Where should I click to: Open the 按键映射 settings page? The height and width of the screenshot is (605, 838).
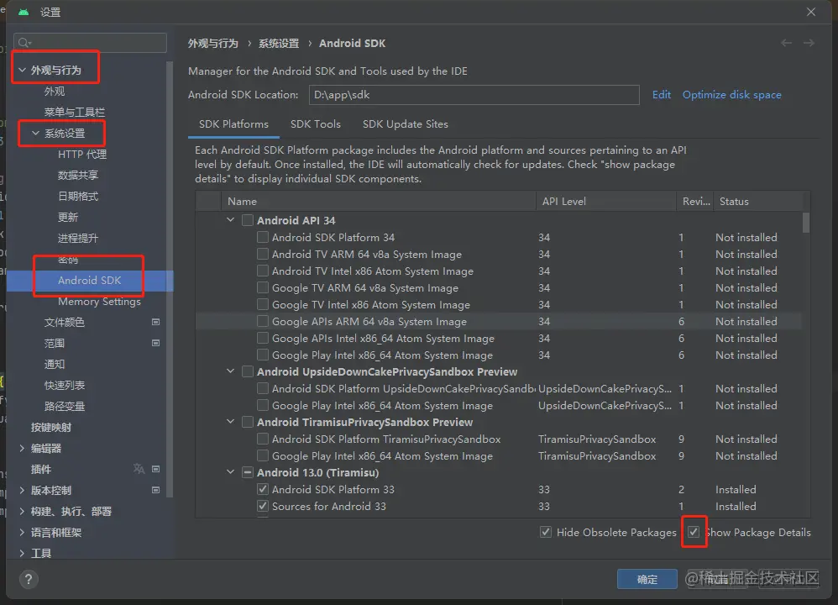(x=51, y=428)
